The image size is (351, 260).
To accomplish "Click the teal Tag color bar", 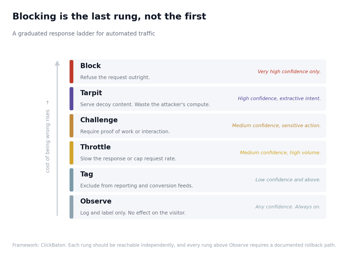I will pos(71,180).
